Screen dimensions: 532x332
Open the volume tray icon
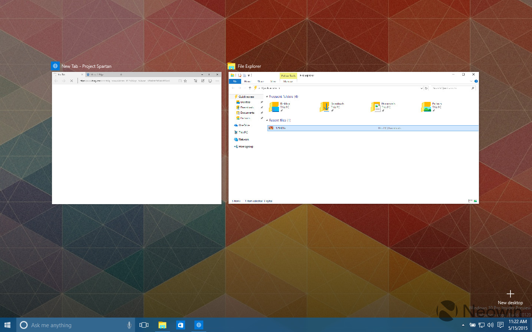(x=490, y=325)
